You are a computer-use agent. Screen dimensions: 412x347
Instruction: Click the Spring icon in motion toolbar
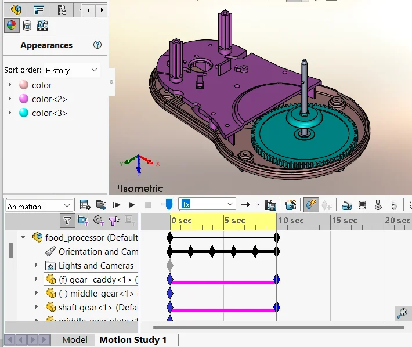tap(362, 205)
